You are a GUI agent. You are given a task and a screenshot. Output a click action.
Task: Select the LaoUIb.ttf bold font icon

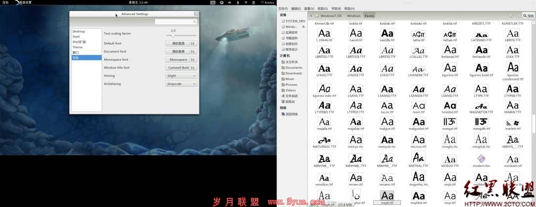387,33
